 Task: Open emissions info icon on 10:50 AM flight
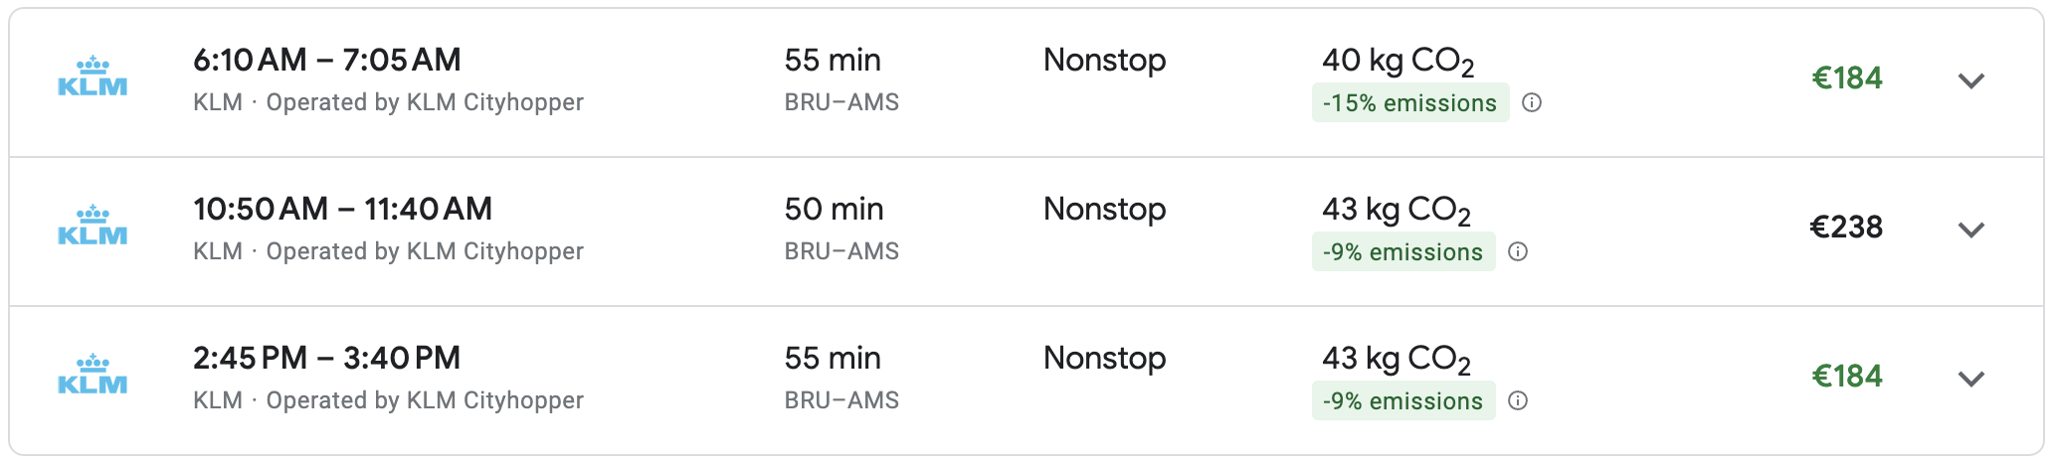[x=1518, y=251]
